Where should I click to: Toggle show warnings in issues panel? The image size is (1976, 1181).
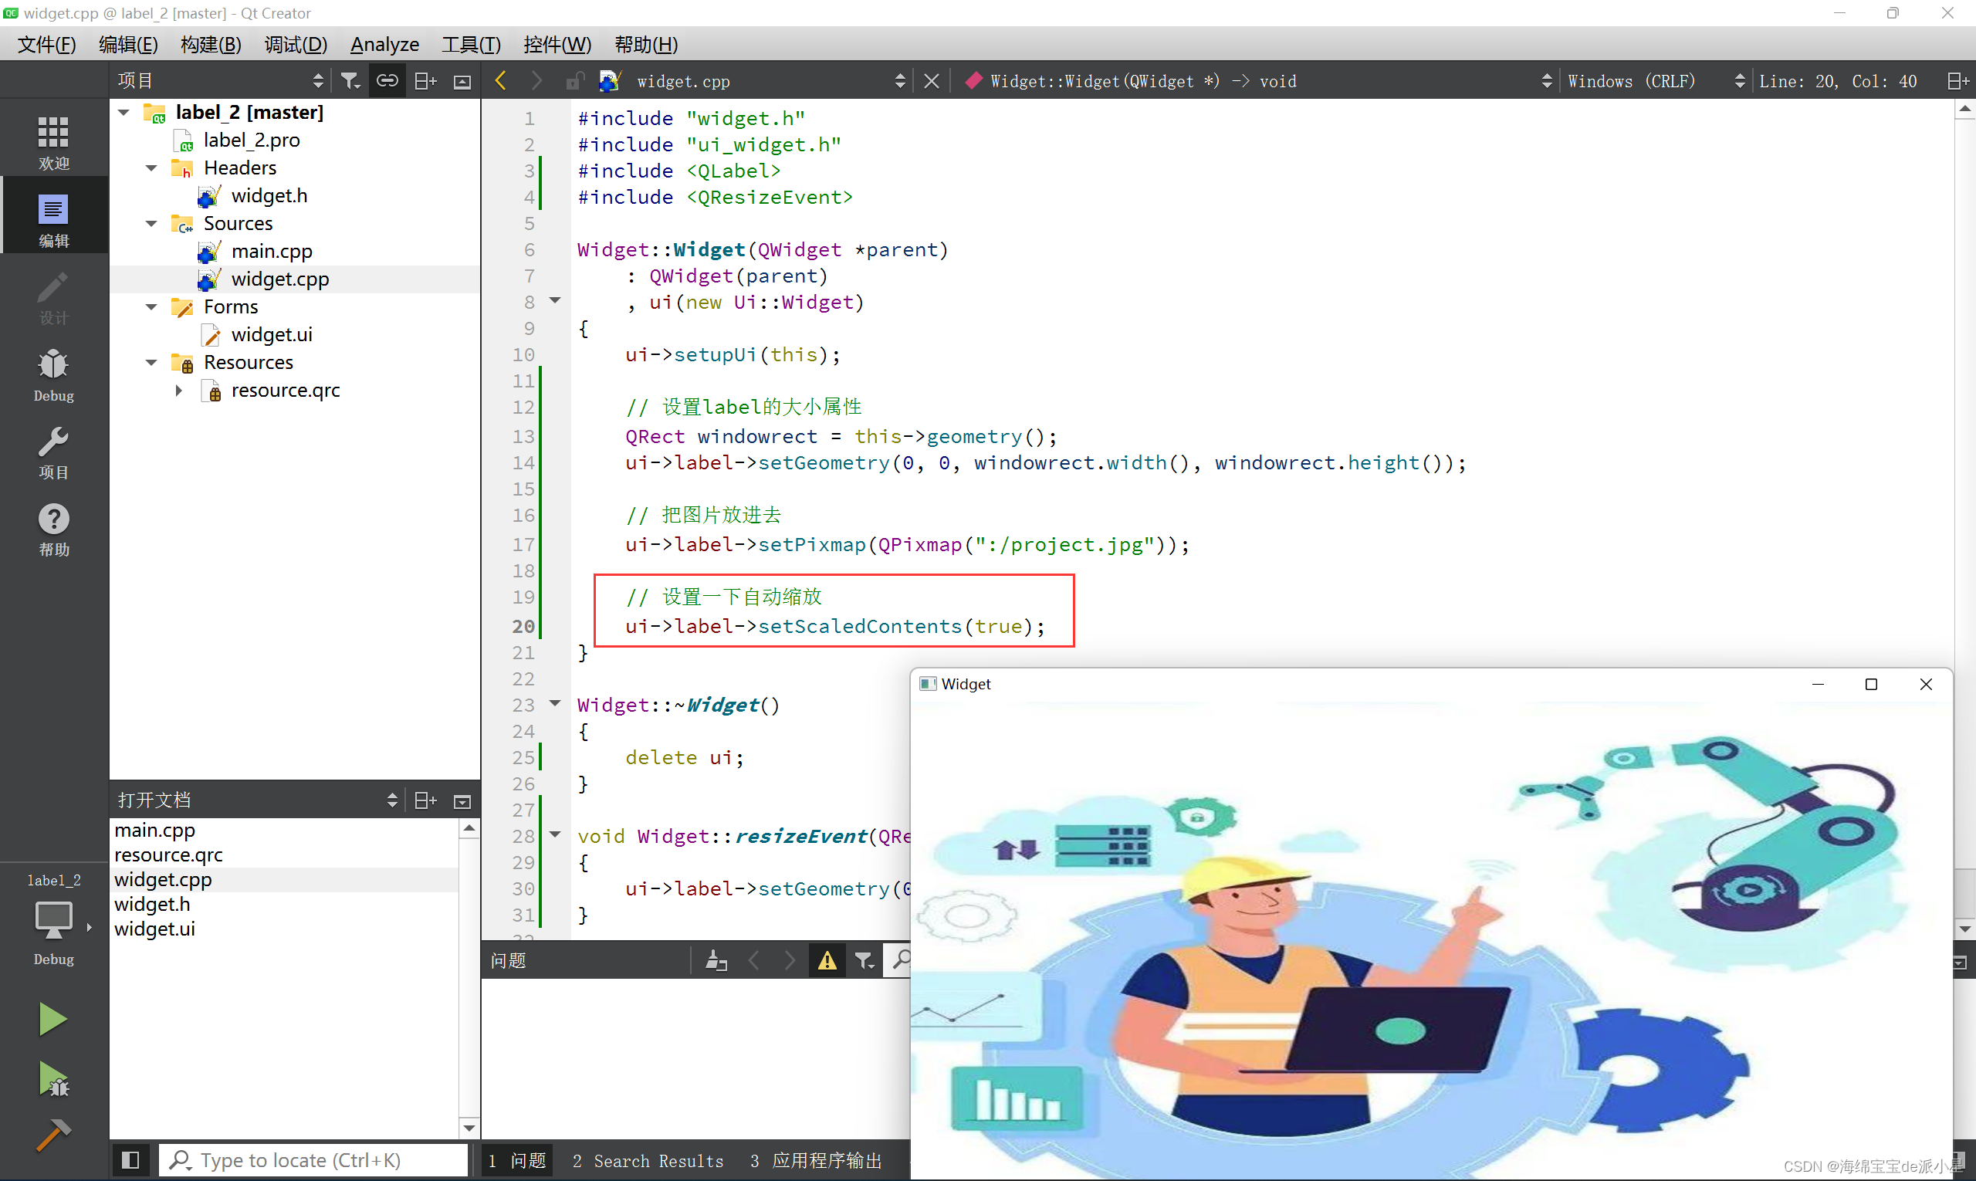click(x=827, y=960)
